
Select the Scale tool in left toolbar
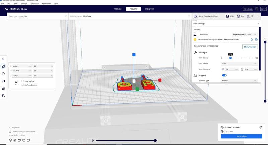[x=3, y=66]
